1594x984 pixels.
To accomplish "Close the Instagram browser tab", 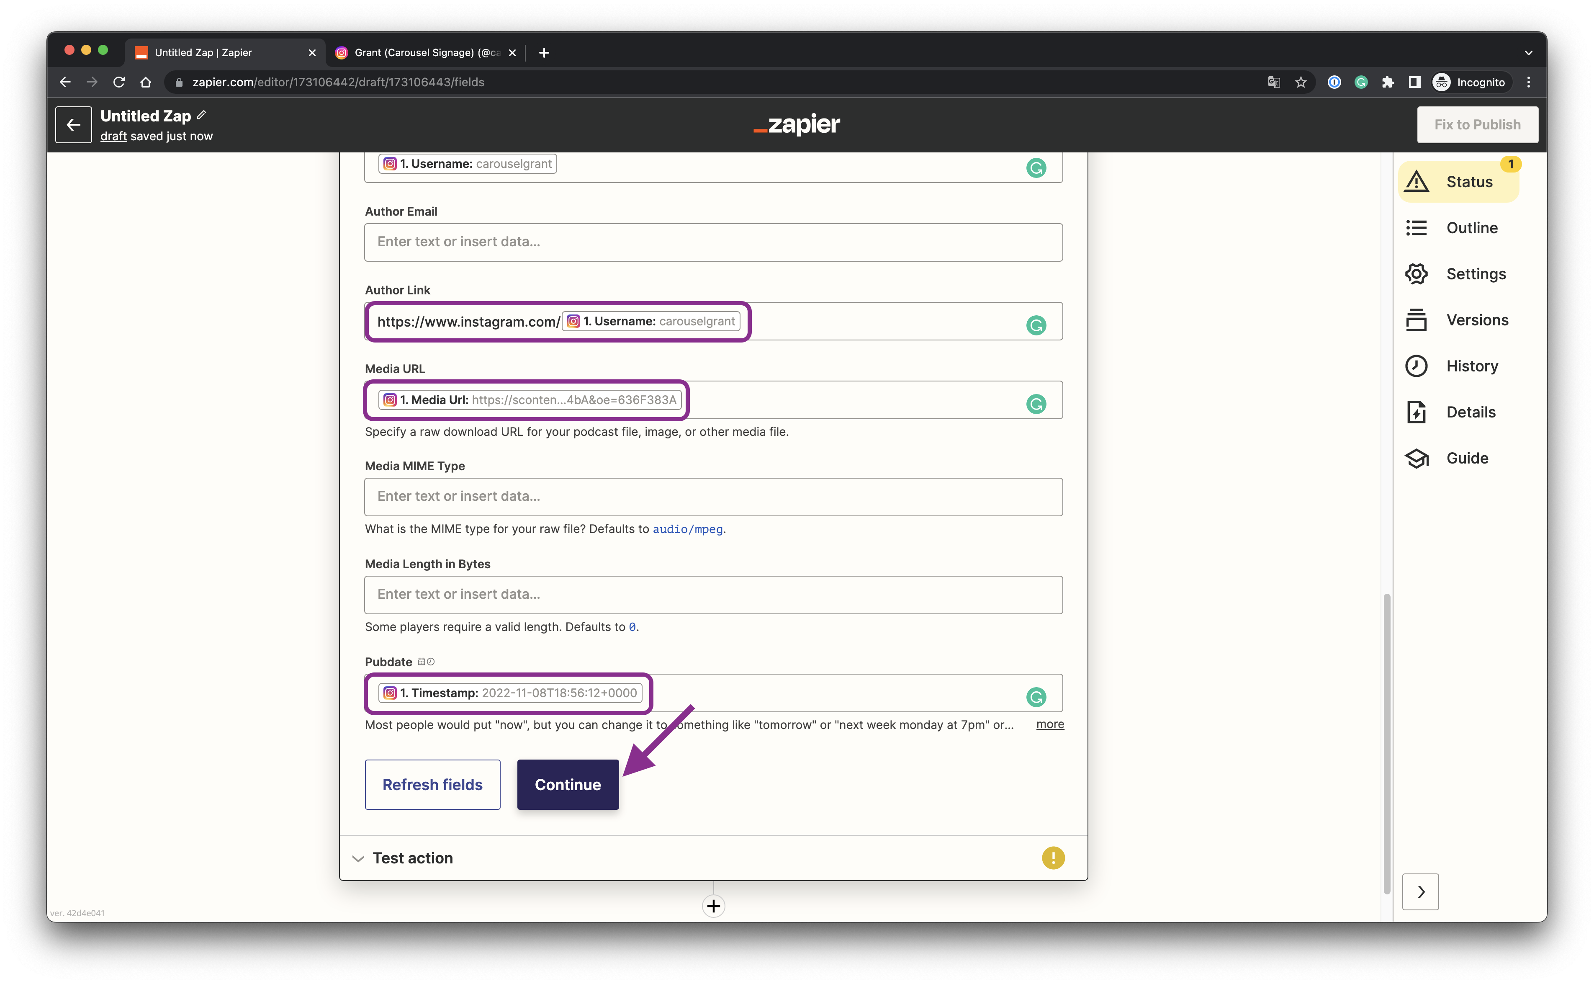I will (512, 53).
